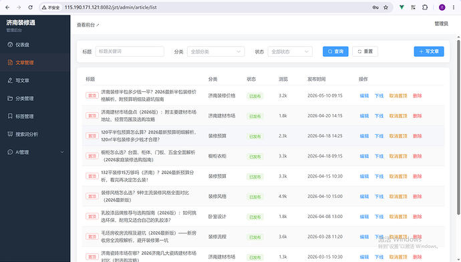Delete the 橱柜怎么选 article

417,156
